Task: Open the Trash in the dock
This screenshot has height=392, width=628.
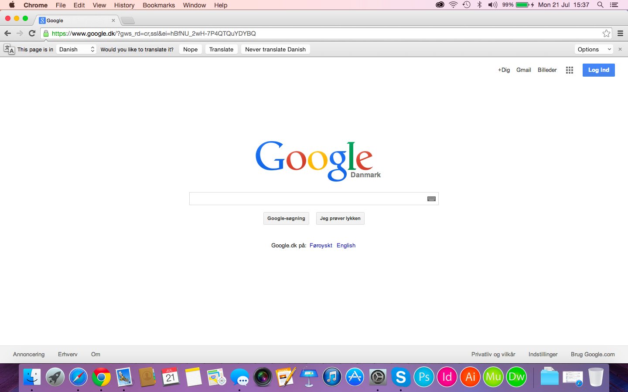Action: pos(596,377)
